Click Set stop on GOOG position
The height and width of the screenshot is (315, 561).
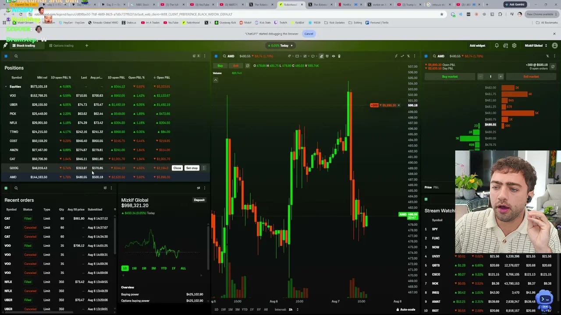tap(192, 168)
